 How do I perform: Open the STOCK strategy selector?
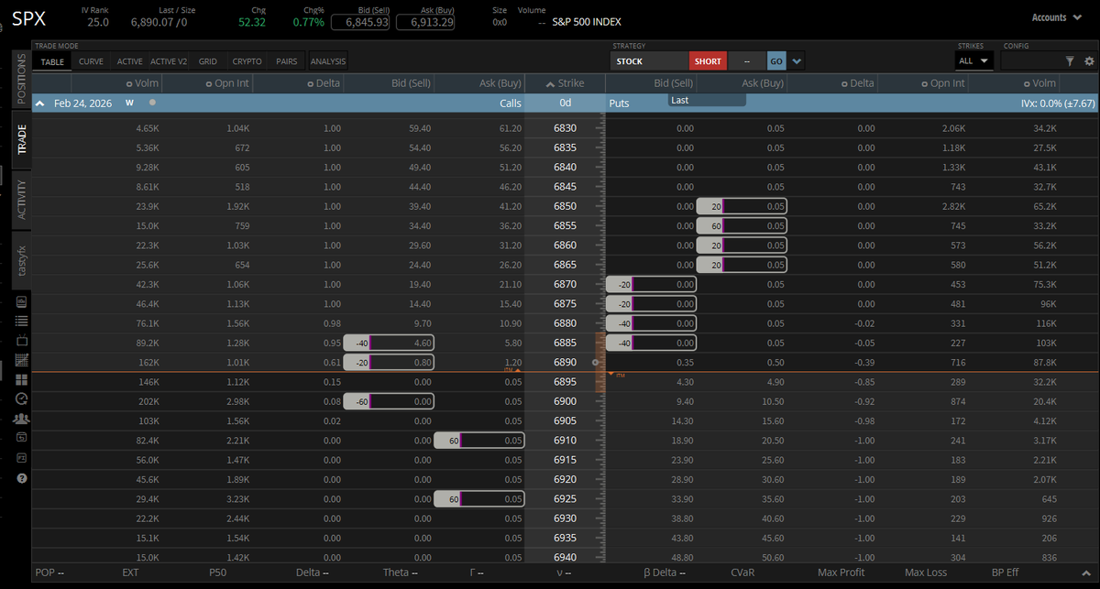tap(650, 61)
